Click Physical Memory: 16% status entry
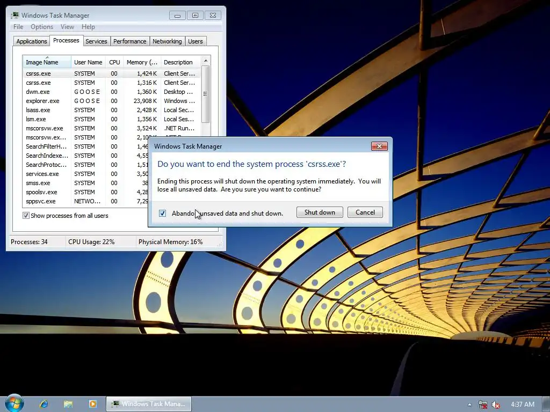550x412 pixels. click(x=170, y=242)
